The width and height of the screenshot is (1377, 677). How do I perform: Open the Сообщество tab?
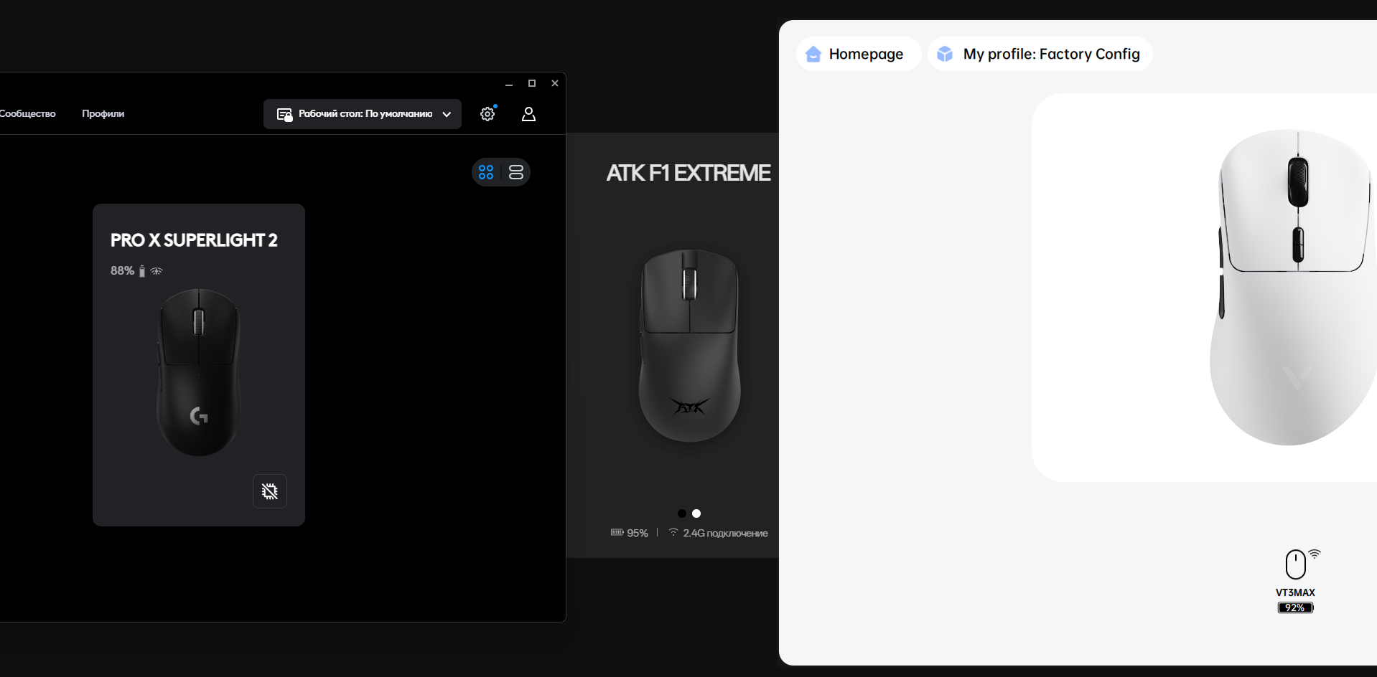pos(27,113)
